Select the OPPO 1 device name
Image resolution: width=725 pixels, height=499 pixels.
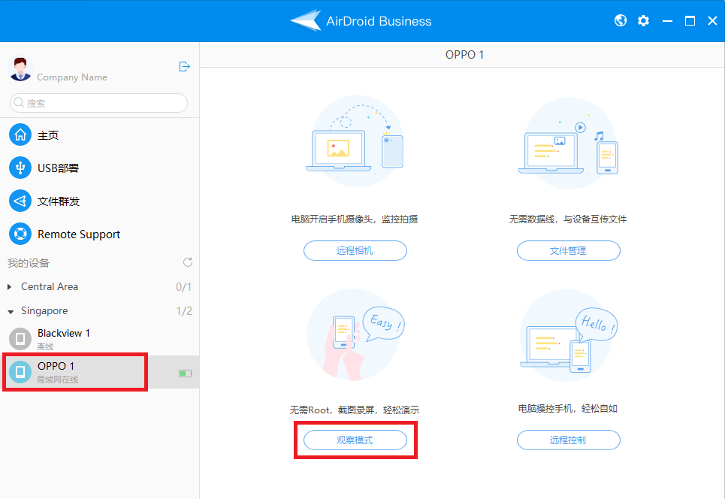pos(56,366)
